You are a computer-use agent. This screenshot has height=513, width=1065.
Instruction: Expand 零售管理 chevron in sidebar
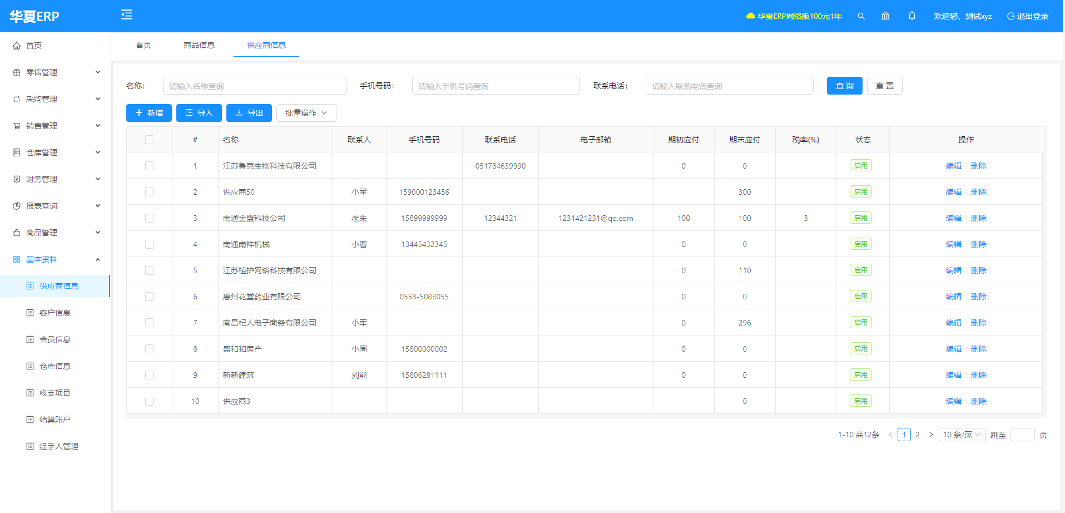tap(98, 72)
